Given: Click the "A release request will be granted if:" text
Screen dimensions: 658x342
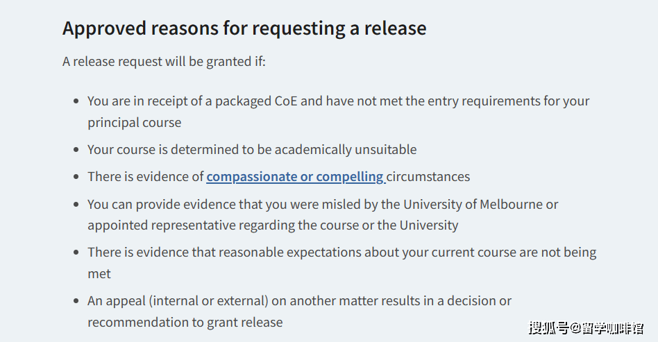Looking at the screenshot, I should 164,62.
